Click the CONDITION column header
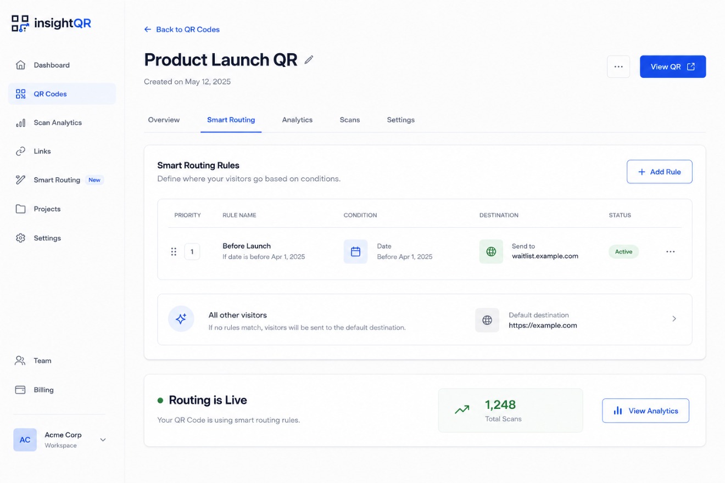The width and height of the screenshot is (725, 483). tap(360, 215)
